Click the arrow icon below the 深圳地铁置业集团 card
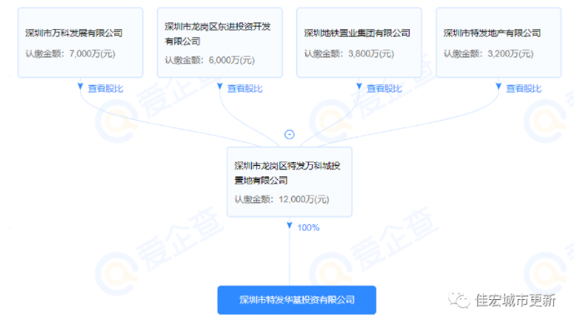Viewport: 574px width, 319px height. click(x=359, y=87)
